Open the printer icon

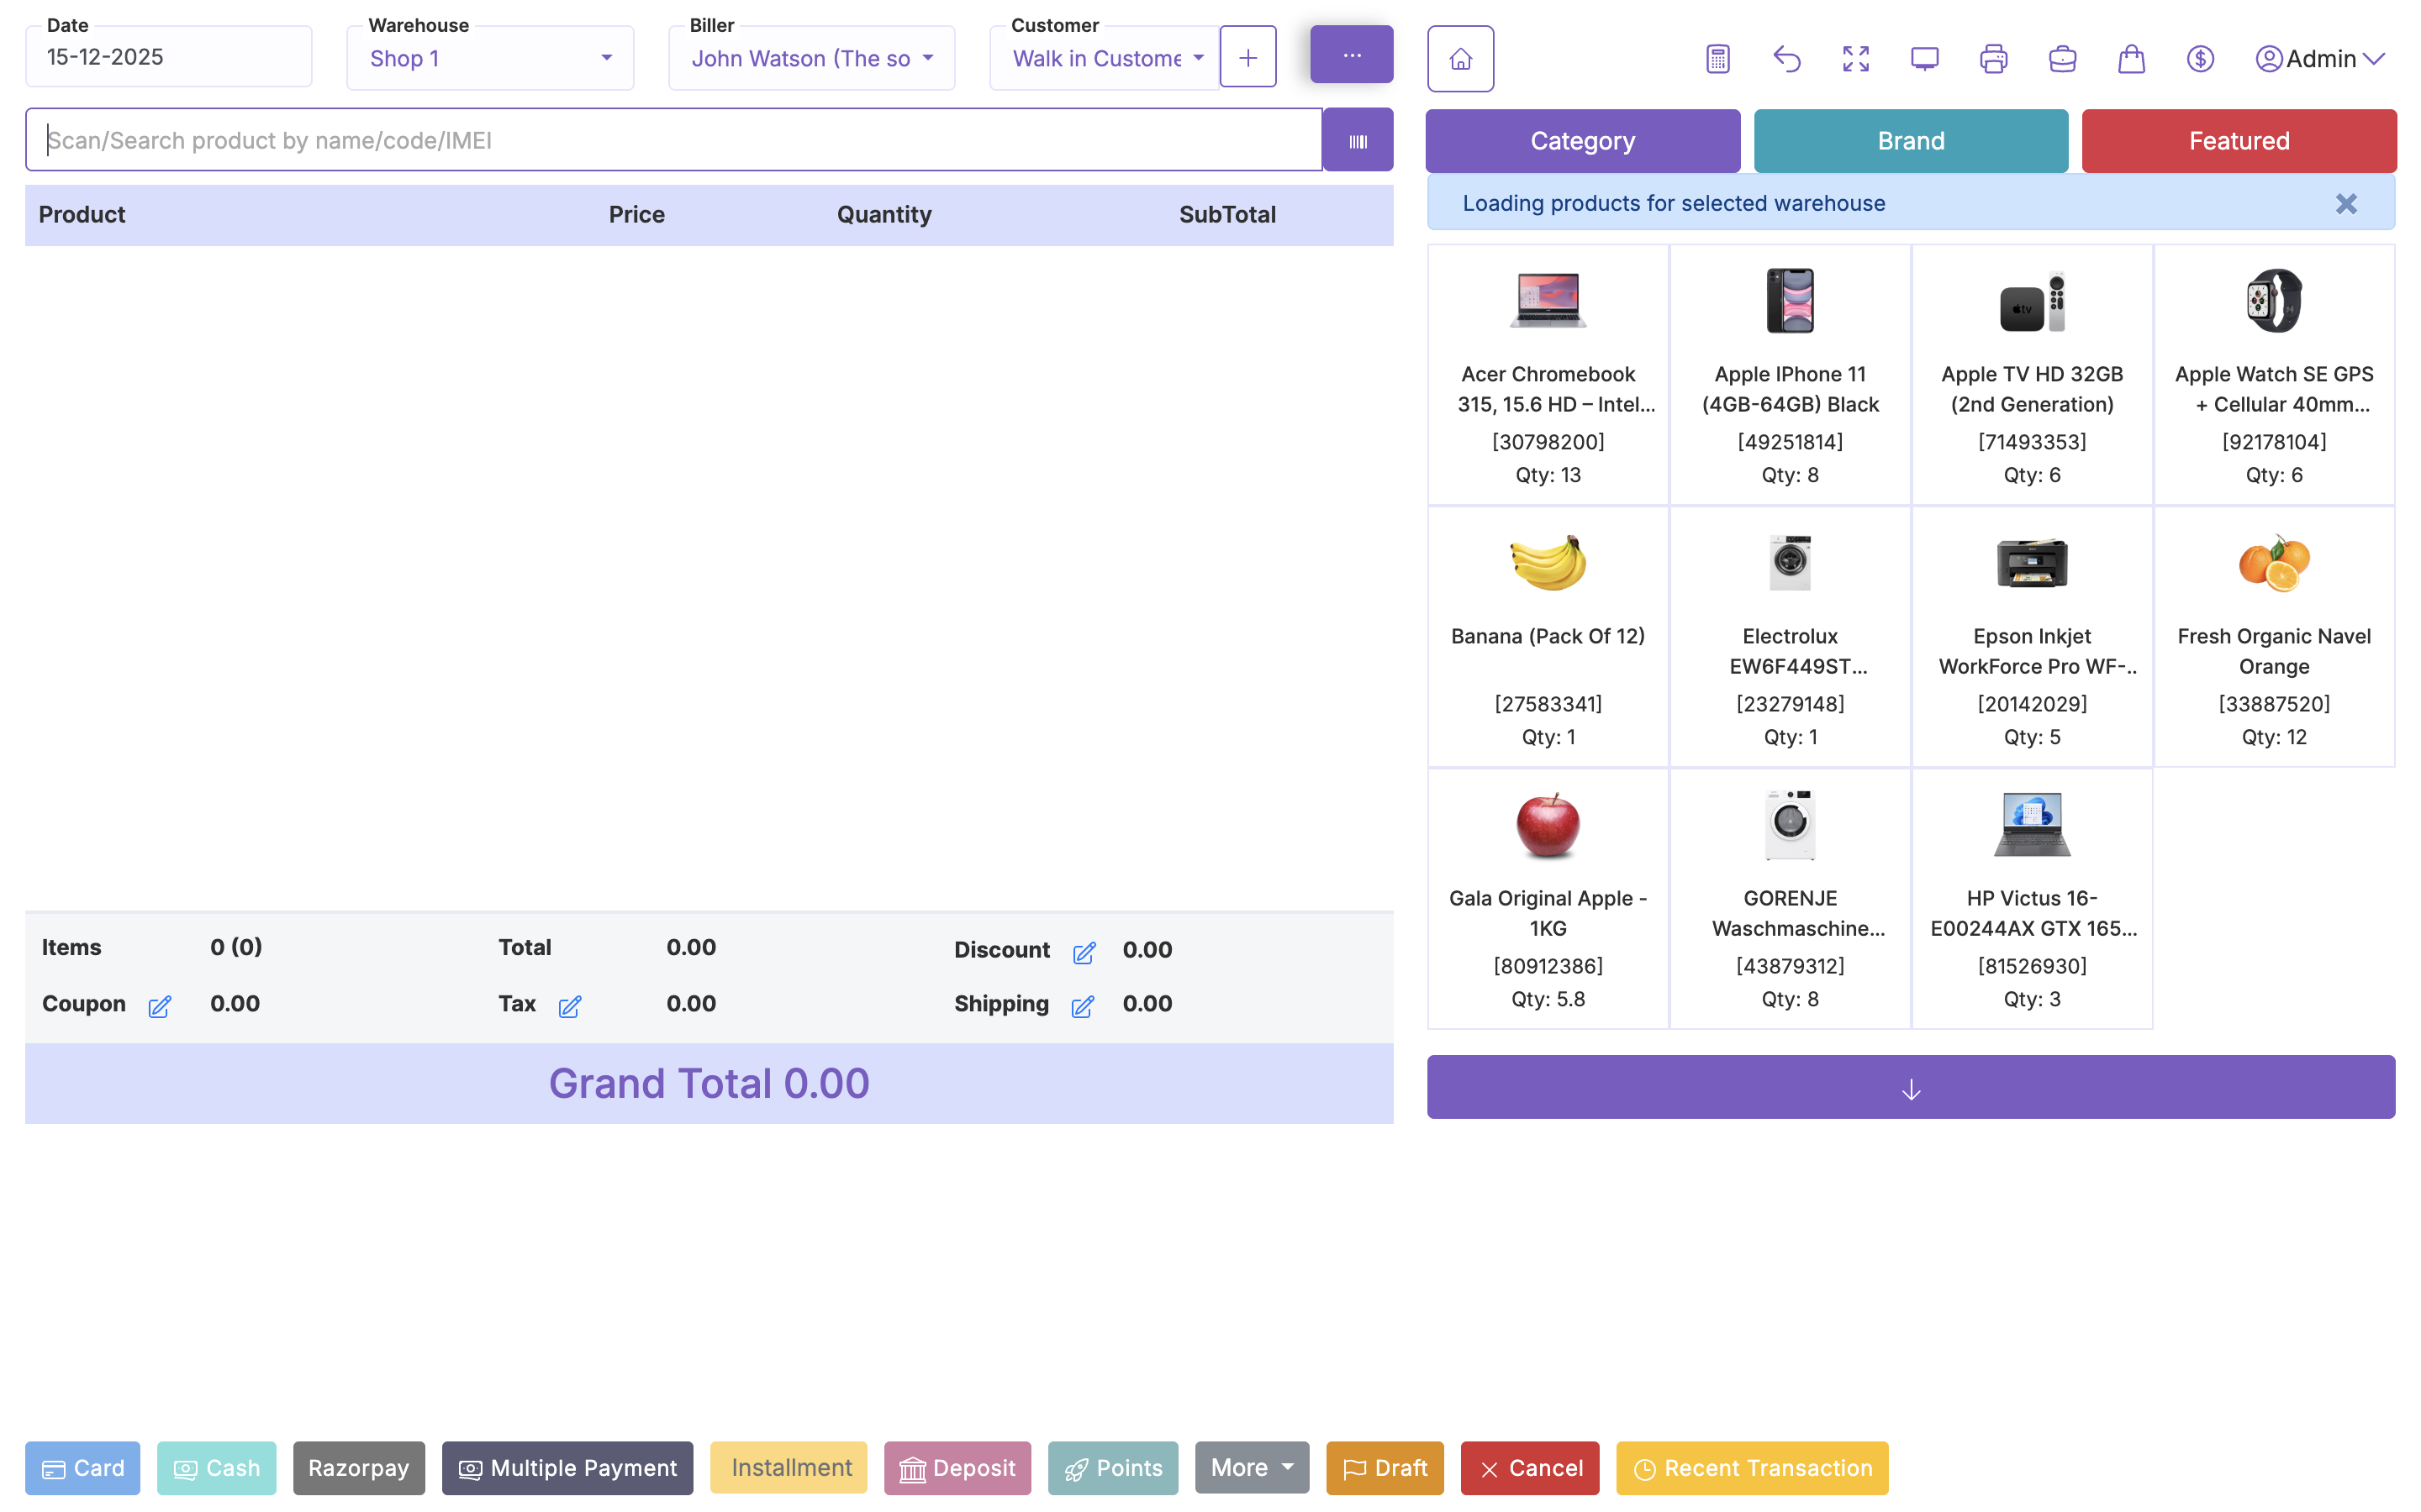(x=1994, y=58)
